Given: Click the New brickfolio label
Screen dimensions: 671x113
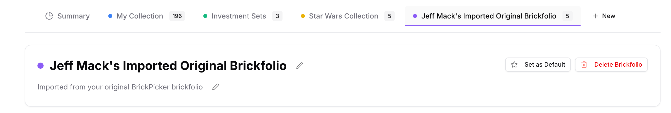Looking at the screenshot, I should pyautogui.click(x=609, y=16).
